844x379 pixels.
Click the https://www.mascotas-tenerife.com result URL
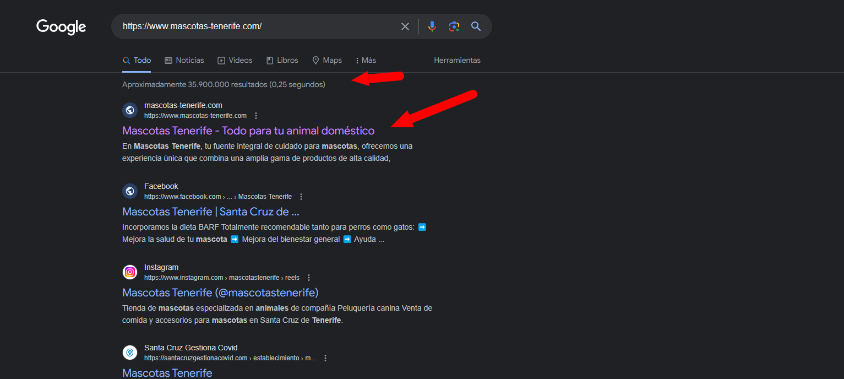(x=195, y=116)
